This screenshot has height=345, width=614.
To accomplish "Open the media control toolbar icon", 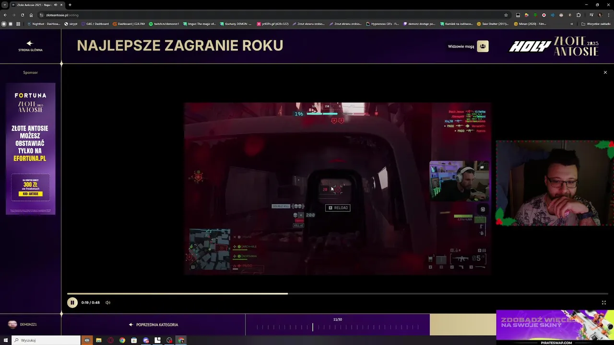I will 591,15.
